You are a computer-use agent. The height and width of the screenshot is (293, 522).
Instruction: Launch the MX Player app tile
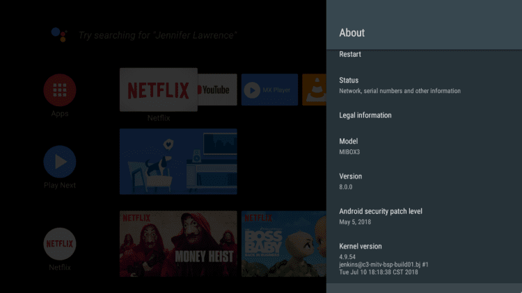(269, 90)
